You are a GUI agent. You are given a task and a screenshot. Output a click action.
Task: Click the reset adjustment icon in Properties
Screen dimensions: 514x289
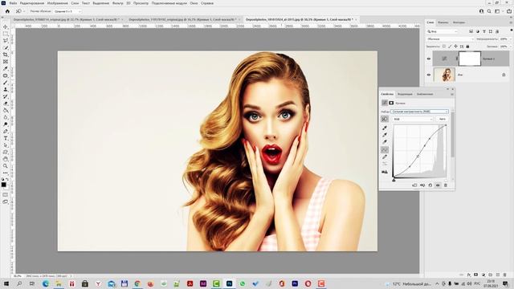coord(430,185)
